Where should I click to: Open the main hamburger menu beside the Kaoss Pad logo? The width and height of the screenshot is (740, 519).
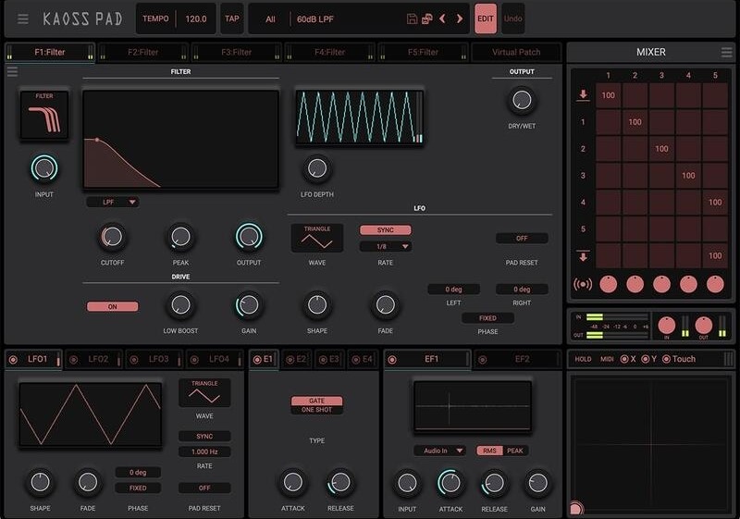(23, 19)
